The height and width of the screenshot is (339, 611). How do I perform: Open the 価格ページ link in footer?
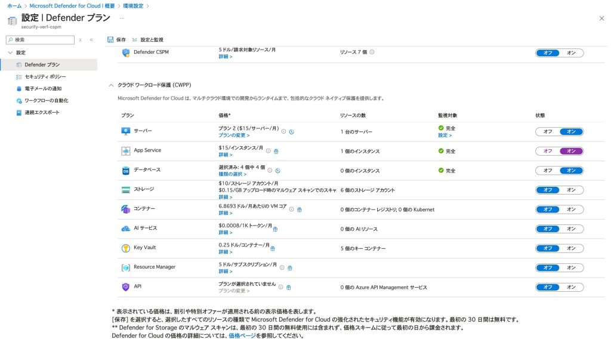(x=242, y=335)
